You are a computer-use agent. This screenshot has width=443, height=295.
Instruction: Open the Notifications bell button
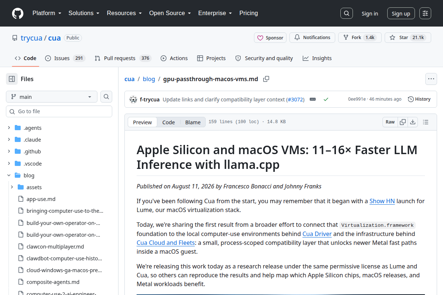tap(312, 38)
